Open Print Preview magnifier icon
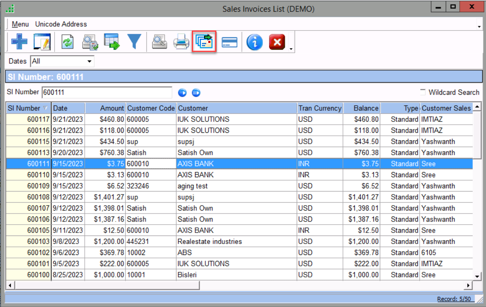The image size is (486, 307). point(160,42)
